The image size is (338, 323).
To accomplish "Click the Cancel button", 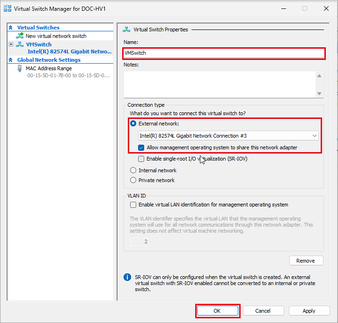I will click(x=264, y=311).
